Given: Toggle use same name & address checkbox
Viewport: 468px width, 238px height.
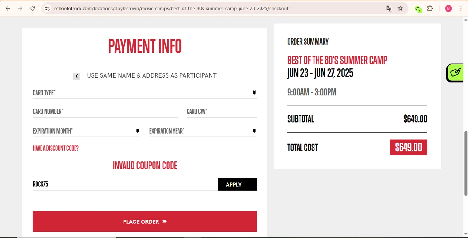Looking at the screenshot, I should (x=76, y=76).
